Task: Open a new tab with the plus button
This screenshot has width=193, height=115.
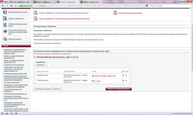Action: pos(105,2)
